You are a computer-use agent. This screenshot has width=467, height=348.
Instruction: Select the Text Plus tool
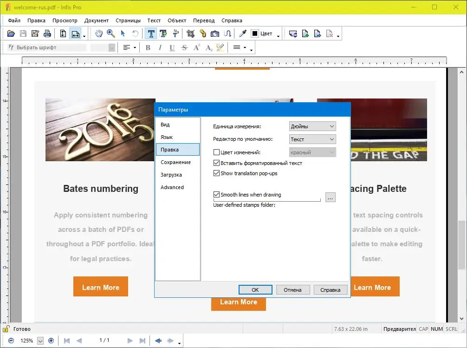coord(163,34)
